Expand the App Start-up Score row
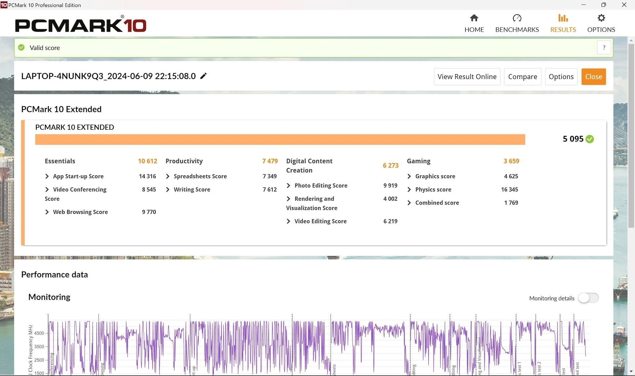The width and height of the screenshot is (635, 376). point(47,177)
